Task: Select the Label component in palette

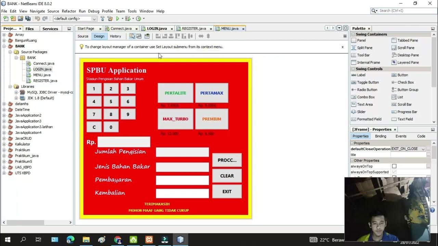Action: [x=358, y=75]
